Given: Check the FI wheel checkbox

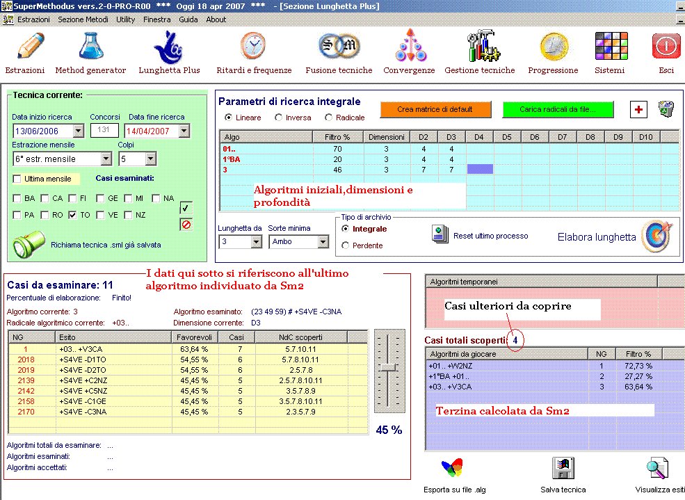Looking at the screenshot, I should [x=72, y=199].
